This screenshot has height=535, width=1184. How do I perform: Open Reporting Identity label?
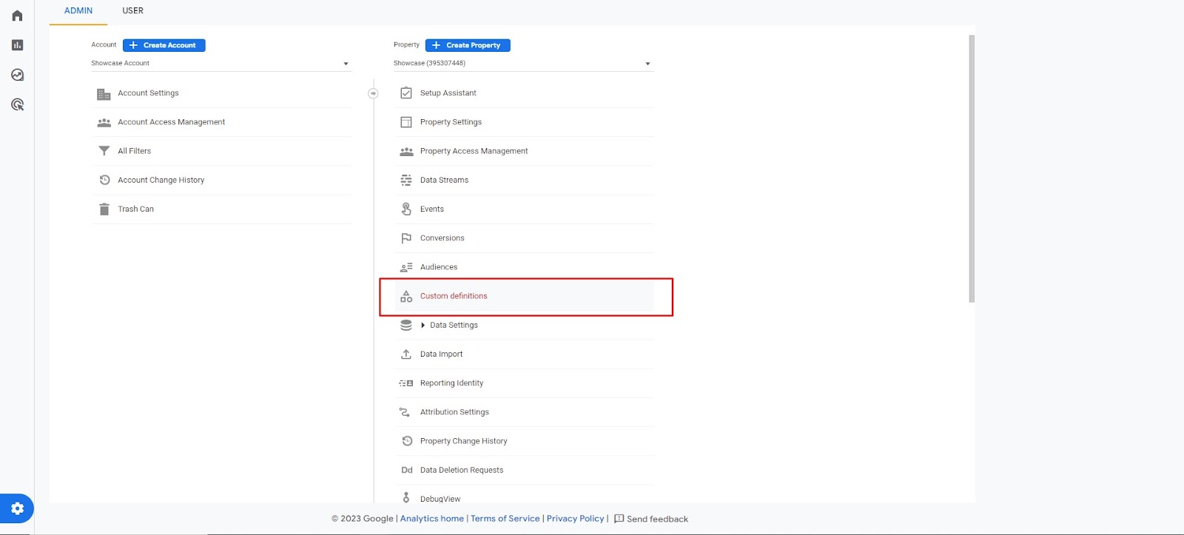452,383
